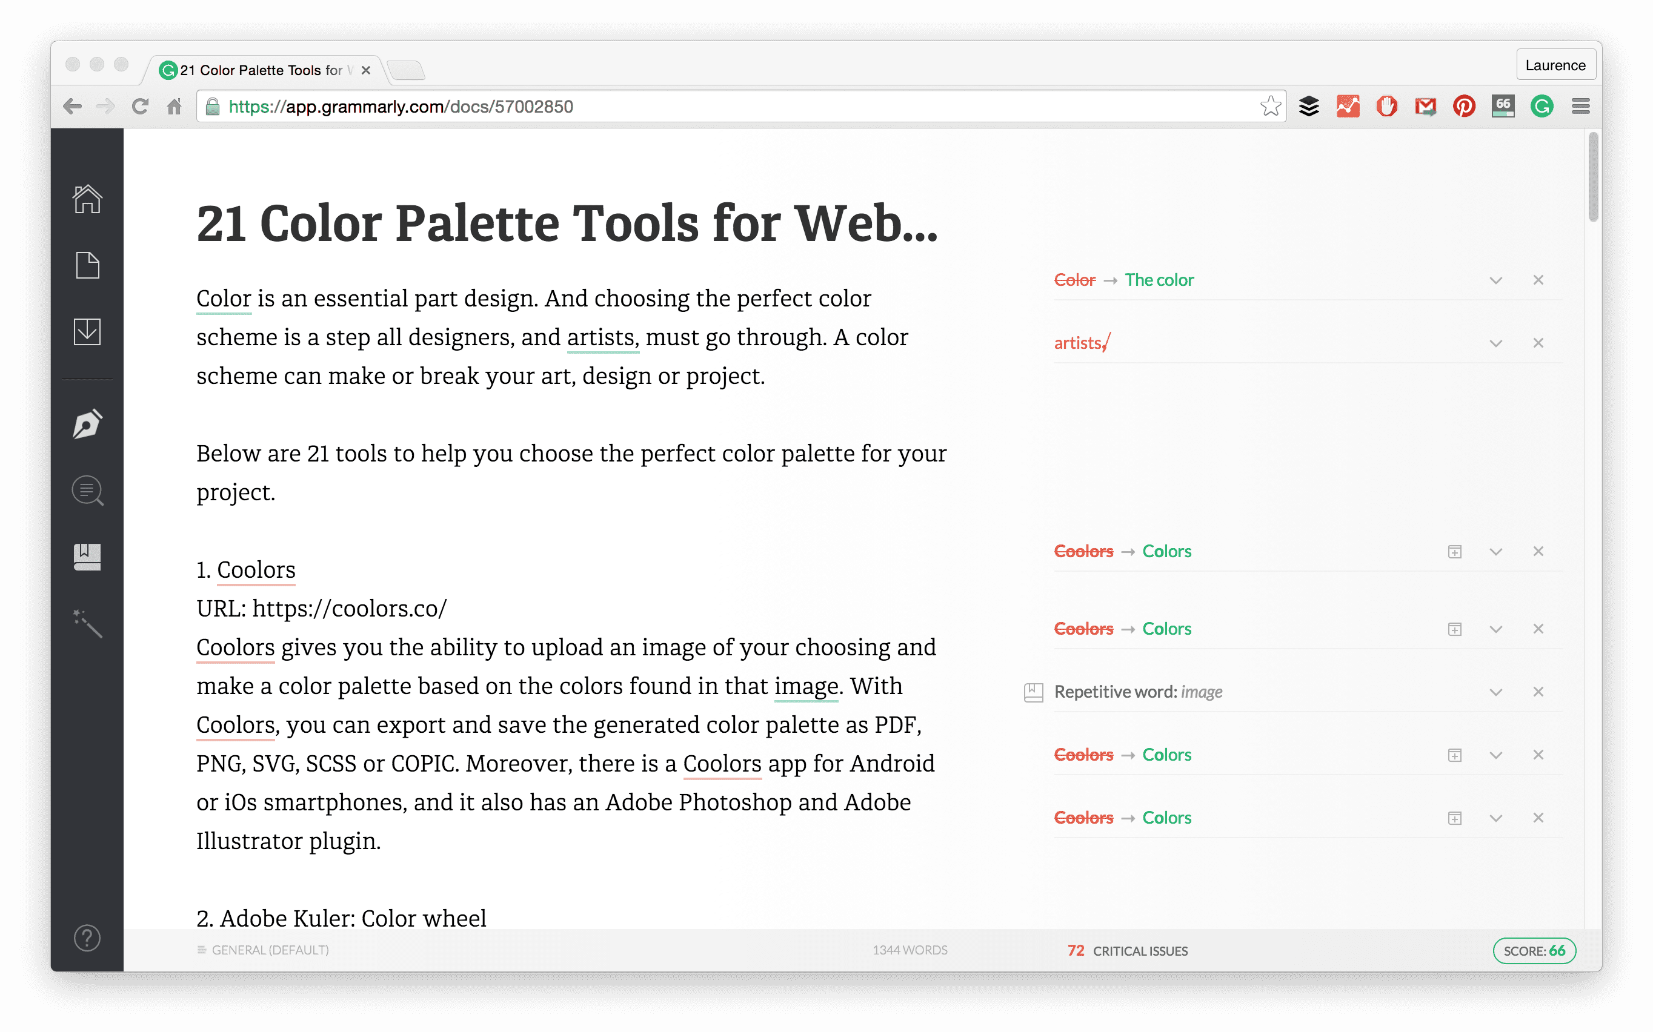Expand the Repetitive word image dropdown
Screen dimensions: 1653x1032
coord(1495,691)
